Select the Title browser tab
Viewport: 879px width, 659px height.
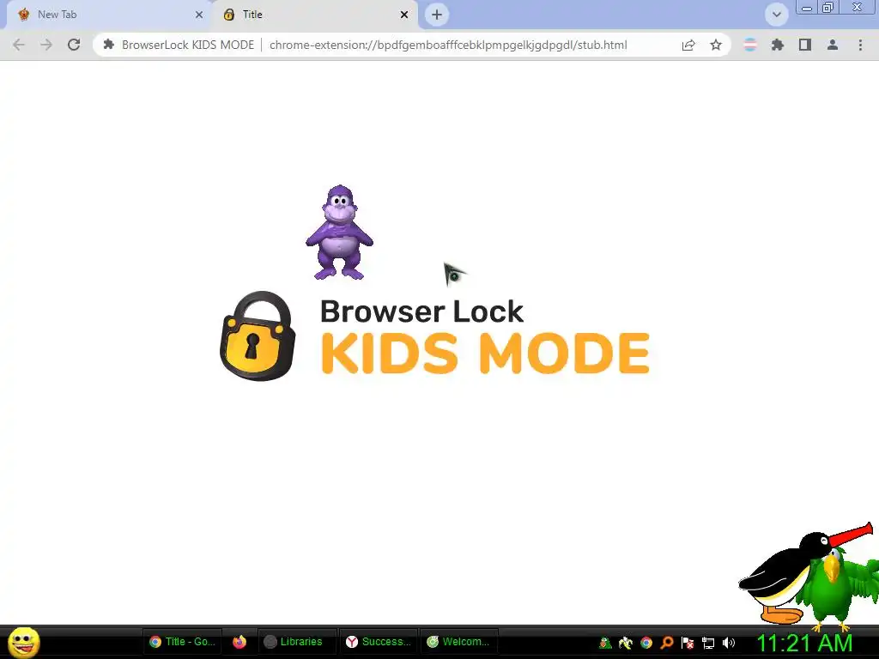click(314, 15)
